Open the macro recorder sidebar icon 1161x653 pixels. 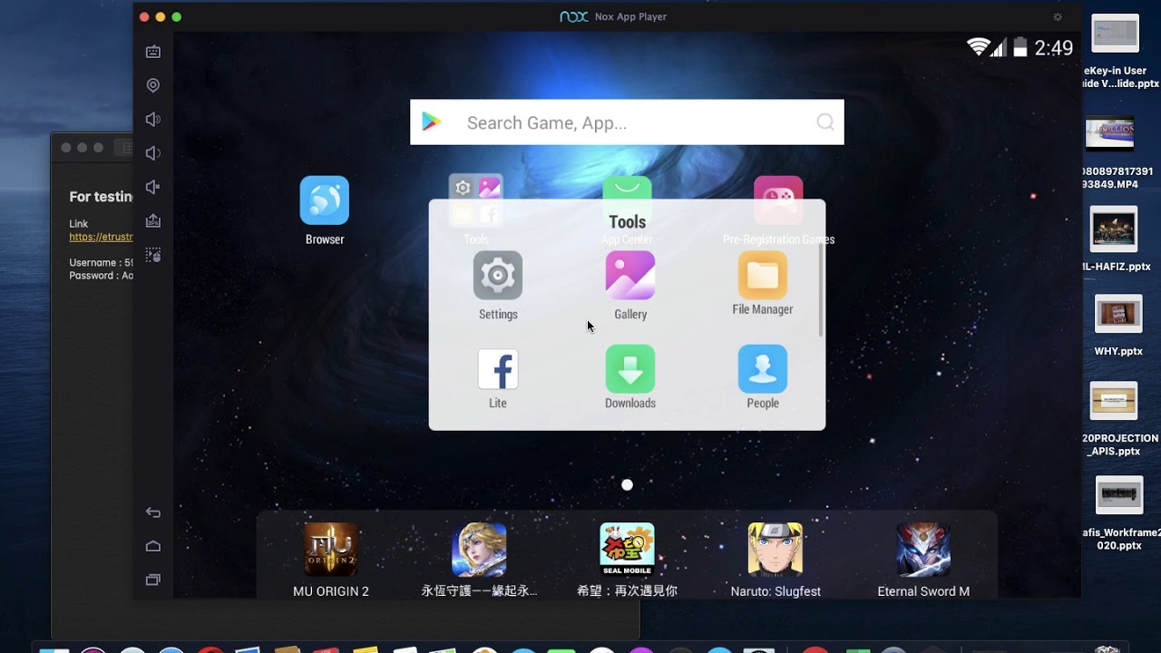153,255
